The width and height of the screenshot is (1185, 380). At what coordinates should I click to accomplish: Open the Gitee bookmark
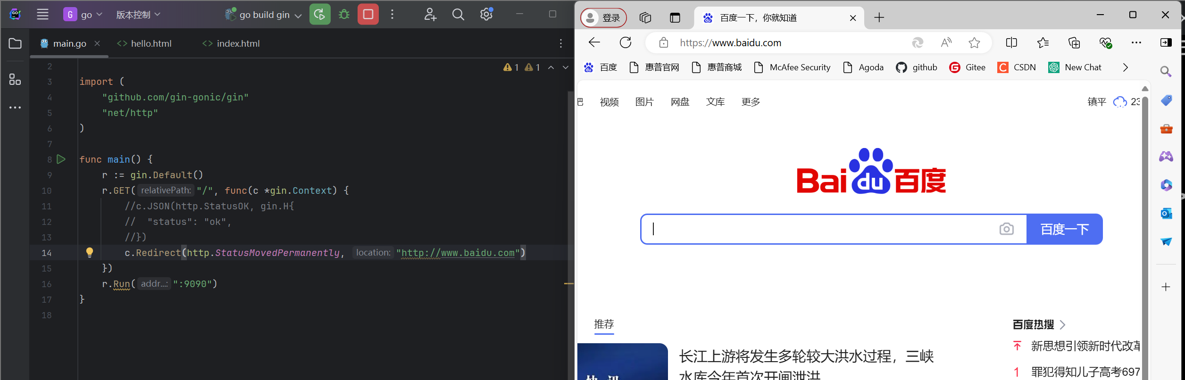pos(967,67)
